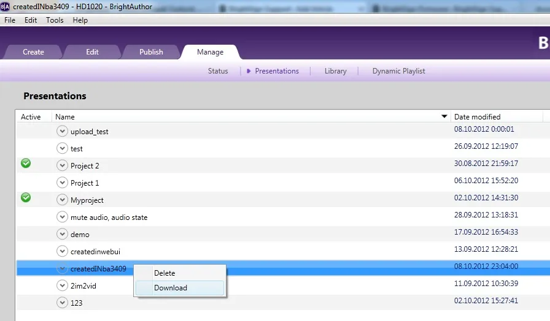Select the upload_test presentation name
This screenshot has width=550, height=321.
coord(90,132)
